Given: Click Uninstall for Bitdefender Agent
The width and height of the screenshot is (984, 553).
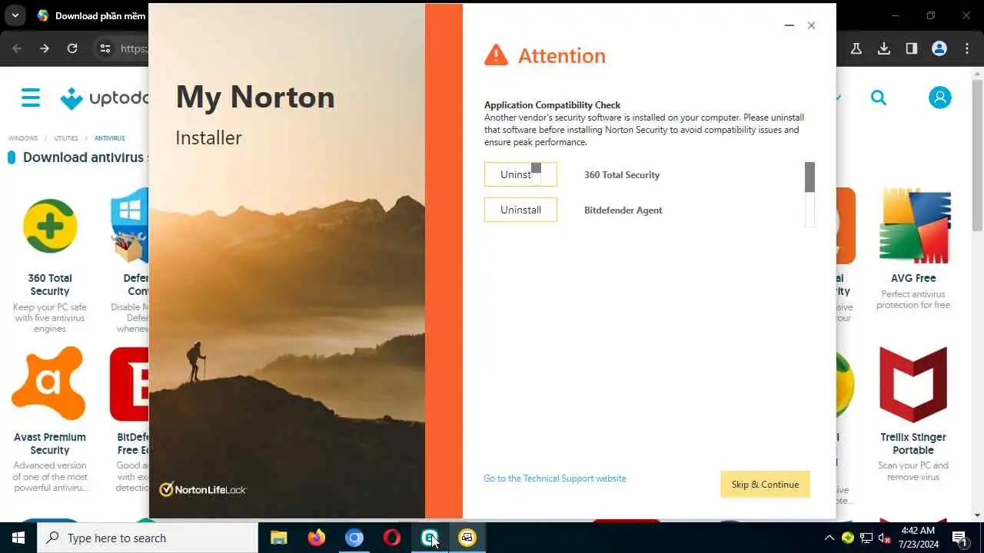Looking at the screenshot, I should pos(520,210).
